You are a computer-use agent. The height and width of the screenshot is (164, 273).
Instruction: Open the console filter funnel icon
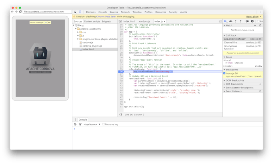pyautogui.click(x=80, y=124)
